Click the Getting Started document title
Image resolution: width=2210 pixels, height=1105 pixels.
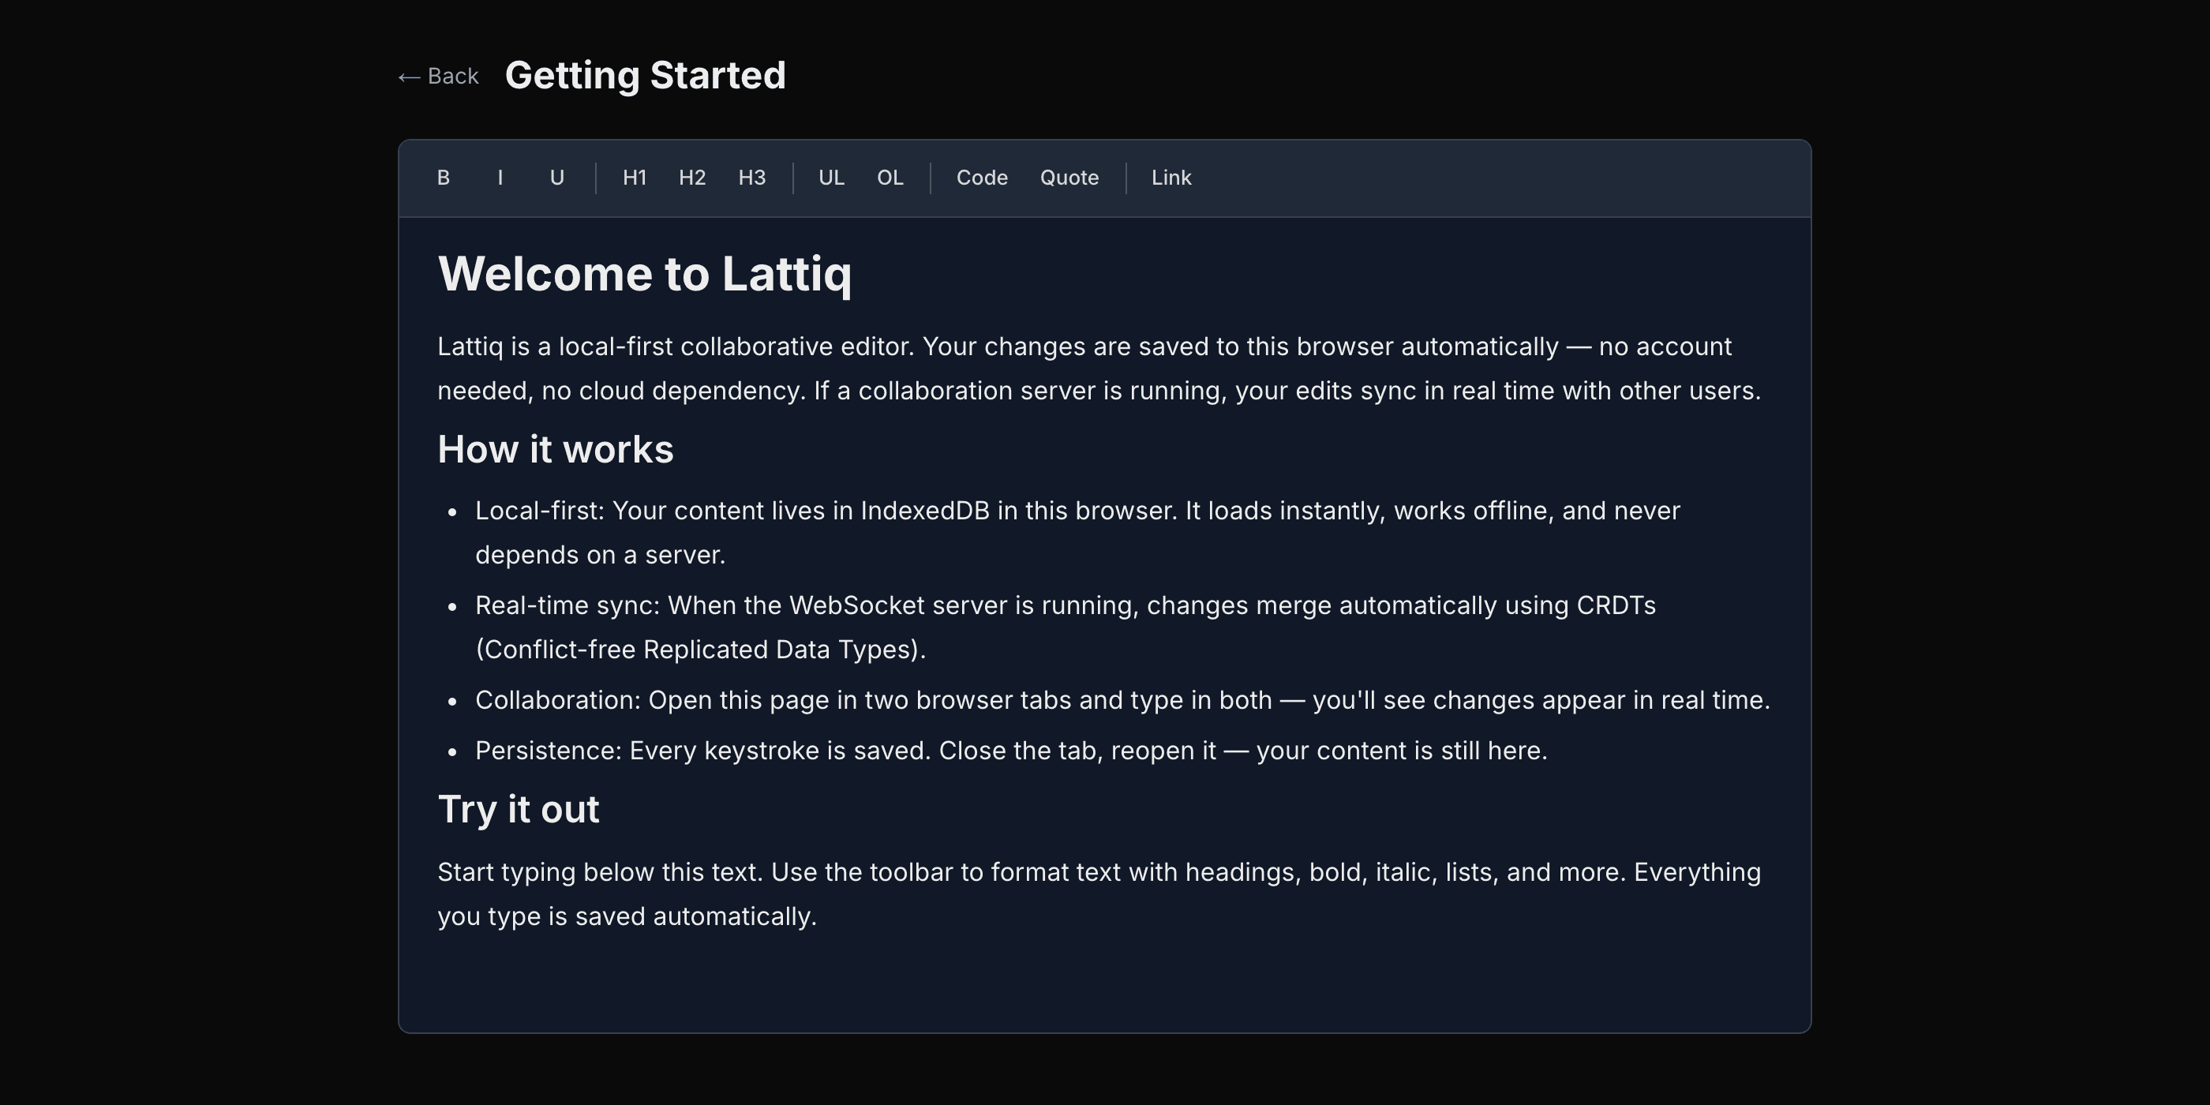click(644, 75)
